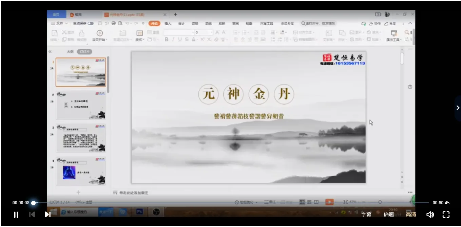Switch to the 插入 ribbon tab
Screen dimensions: 461x227
[x=168, y=23]
